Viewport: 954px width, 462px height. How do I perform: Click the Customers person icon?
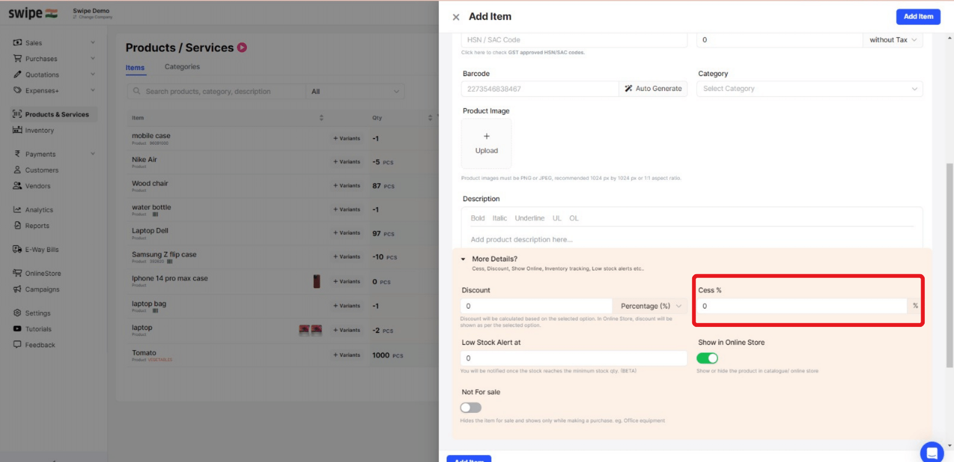[x=17, y=170]
